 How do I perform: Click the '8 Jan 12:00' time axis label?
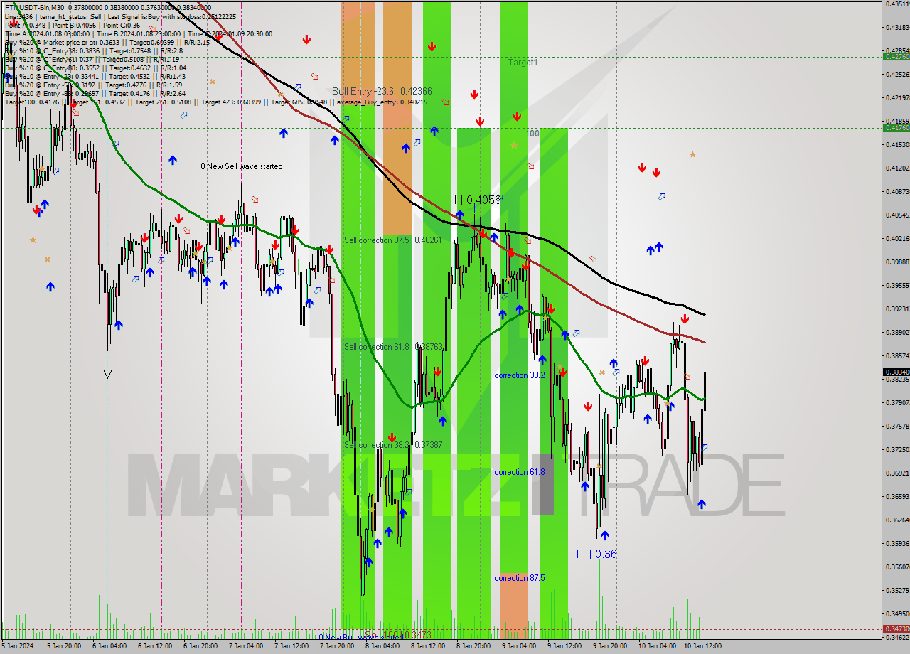point(428,647)
